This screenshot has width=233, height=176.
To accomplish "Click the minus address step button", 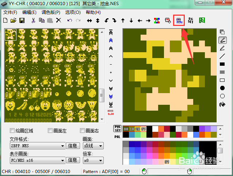I will [x=111, y=65].
